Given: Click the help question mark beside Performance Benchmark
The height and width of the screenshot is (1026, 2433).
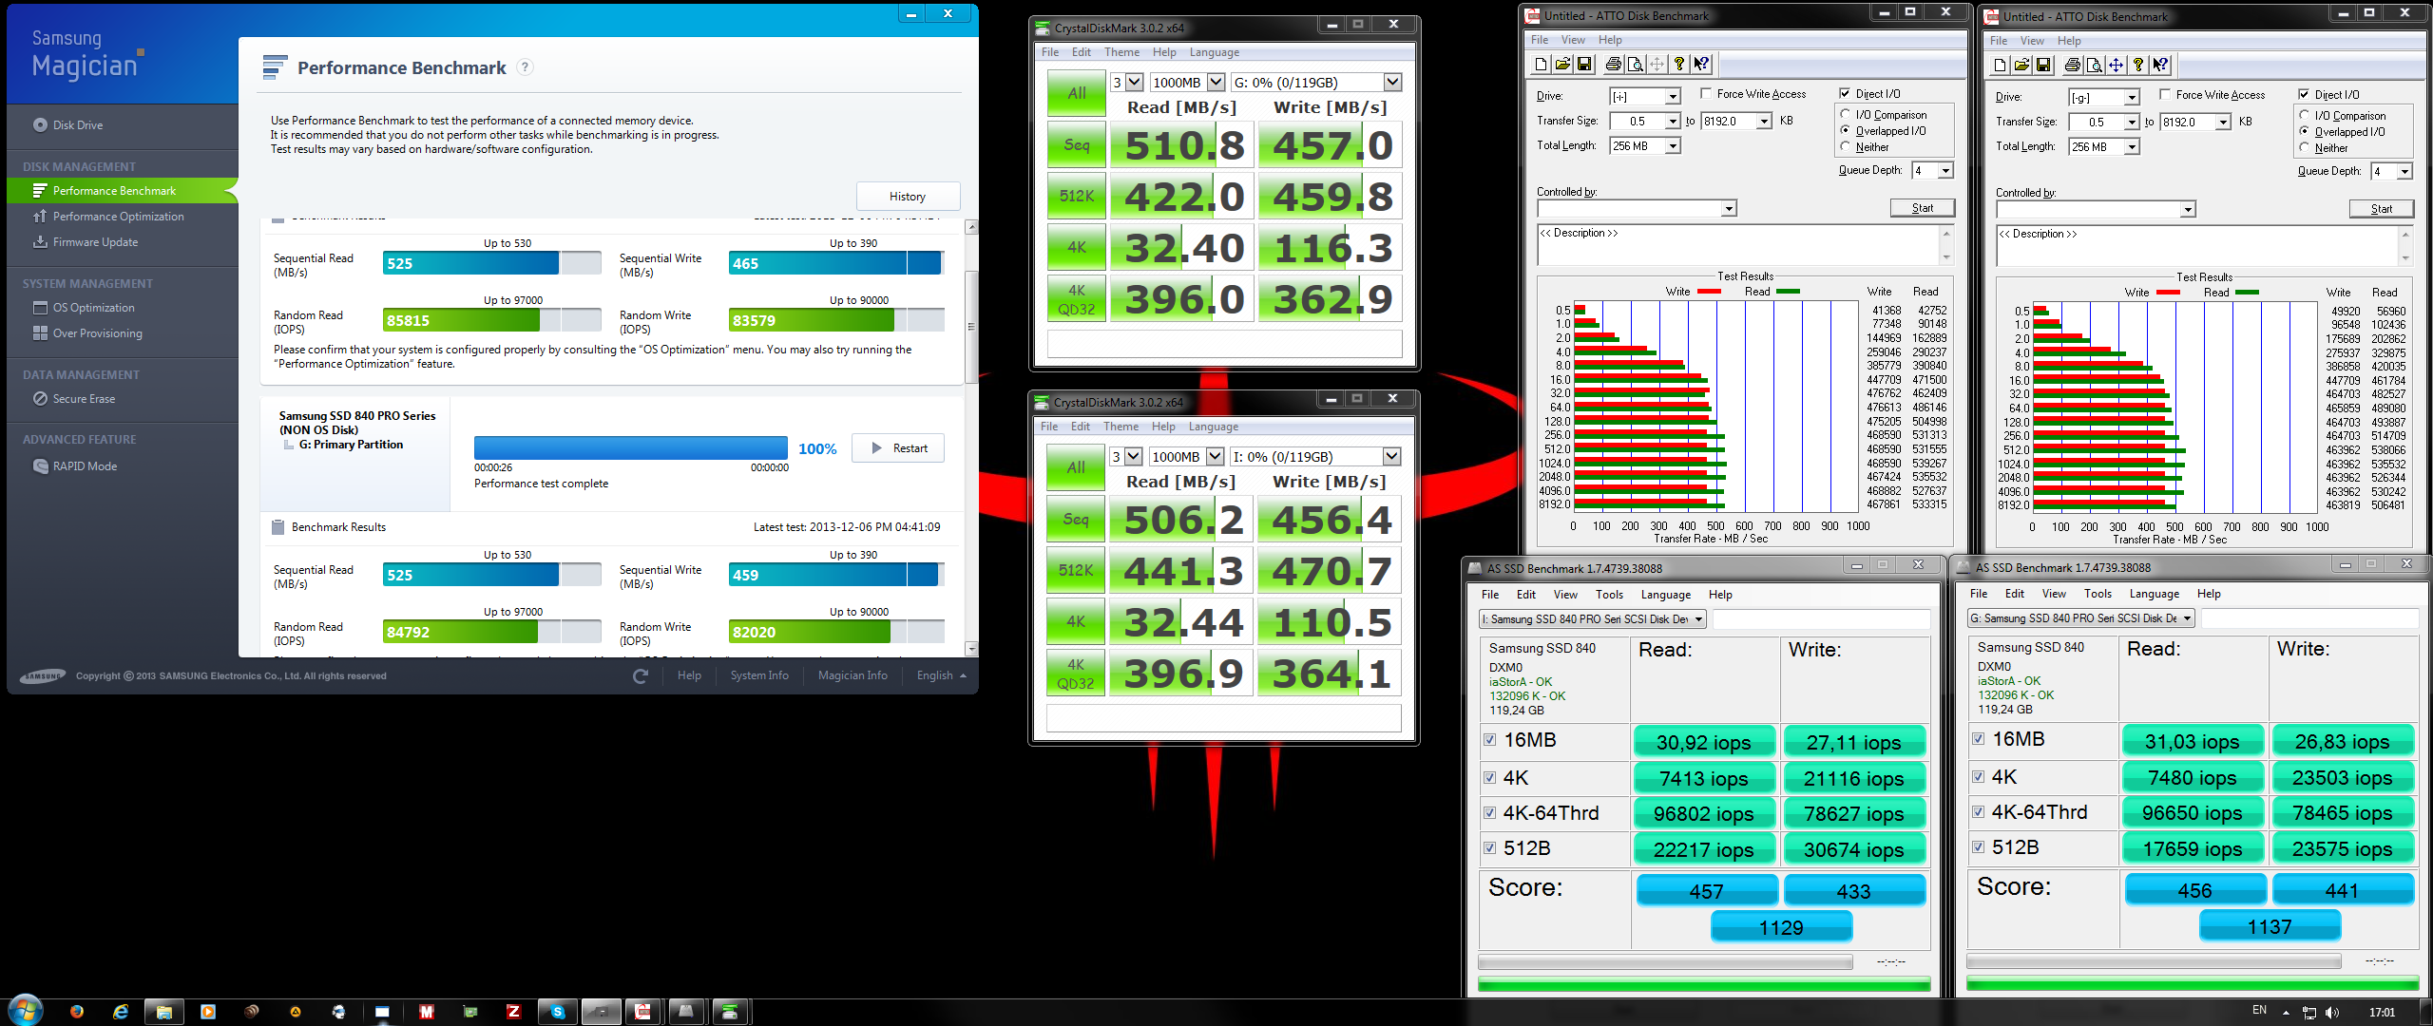Looking at the screenshot, I should (525, 67).
